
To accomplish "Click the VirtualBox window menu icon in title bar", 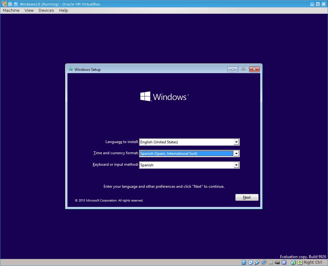I will coord(4,4).
